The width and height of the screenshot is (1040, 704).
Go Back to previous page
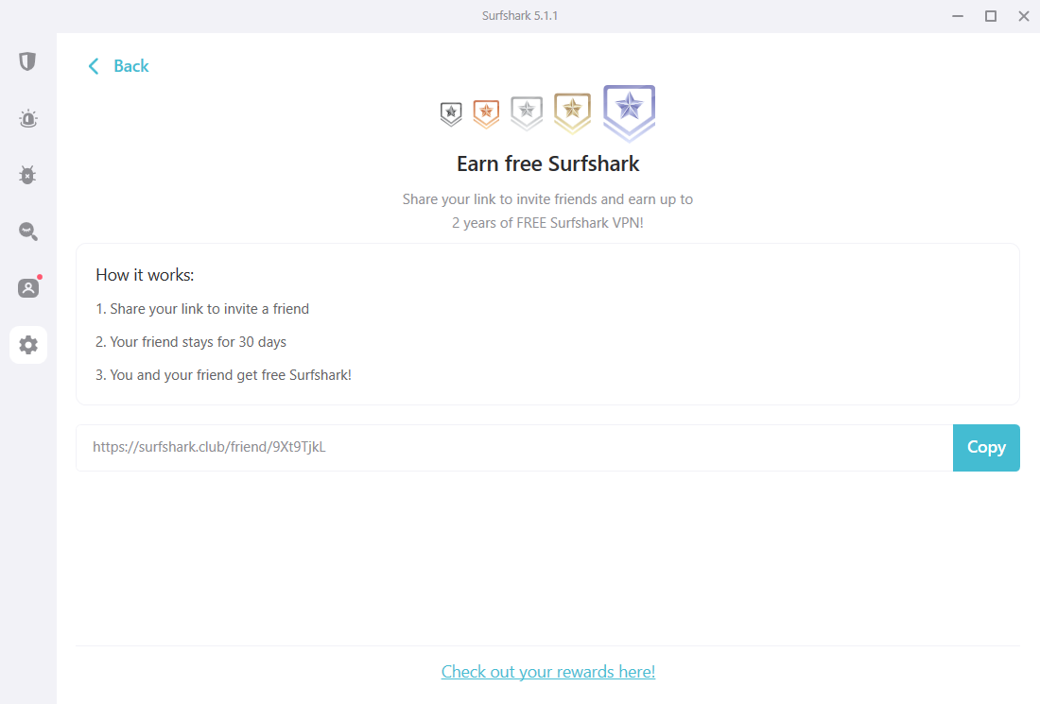(130, 66)
